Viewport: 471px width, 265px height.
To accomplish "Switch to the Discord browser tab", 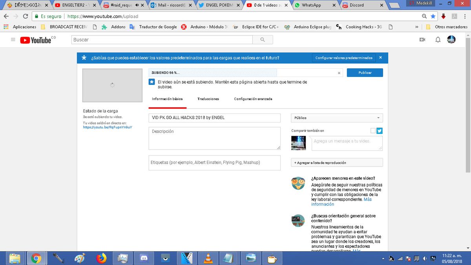I will 362,5.
